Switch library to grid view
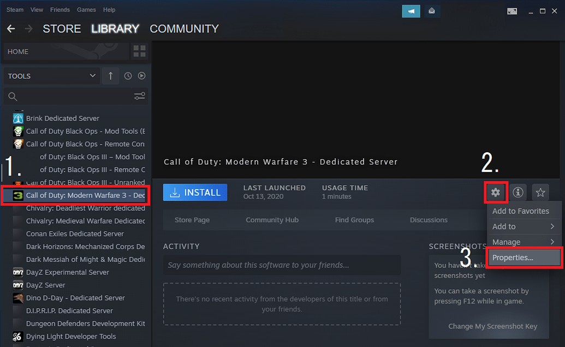This screenshot has width=565, height=347. coord(139,51)
